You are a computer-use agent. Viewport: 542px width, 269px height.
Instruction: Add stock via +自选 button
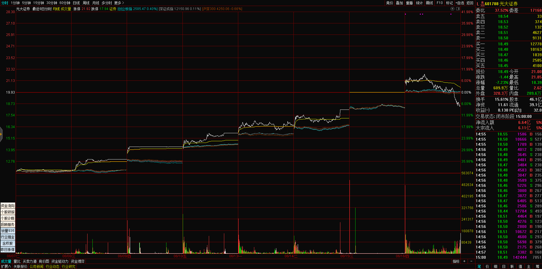(x=460, y=3)
